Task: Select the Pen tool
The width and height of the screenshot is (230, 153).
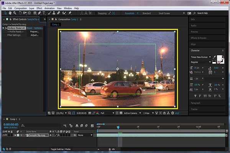Action: 39,13
